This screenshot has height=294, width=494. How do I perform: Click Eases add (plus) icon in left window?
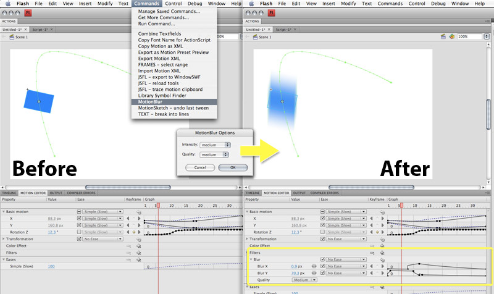(138, 259)
